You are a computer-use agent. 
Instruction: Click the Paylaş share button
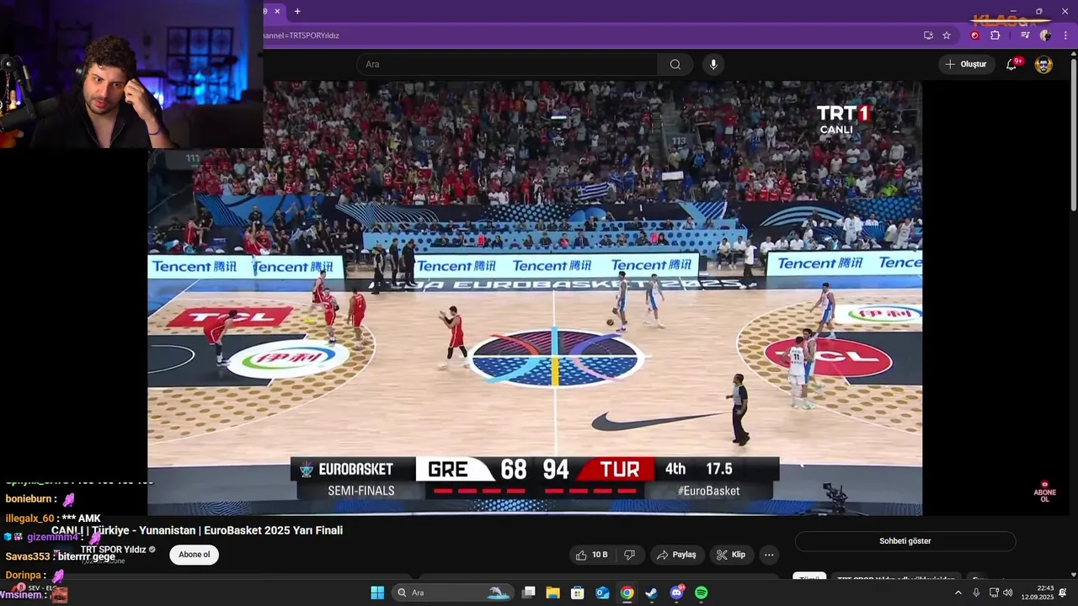tap(677, 555)
